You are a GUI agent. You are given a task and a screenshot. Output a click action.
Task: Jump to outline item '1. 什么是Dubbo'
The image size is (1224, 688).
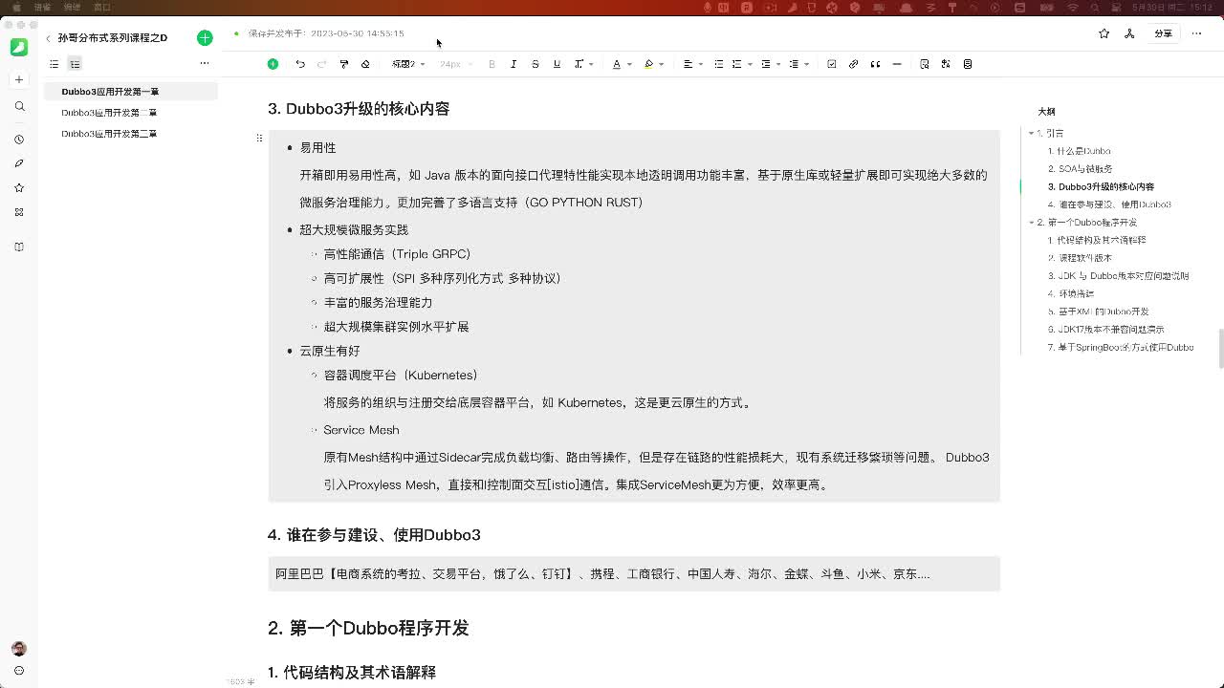tap(1079, 151)
